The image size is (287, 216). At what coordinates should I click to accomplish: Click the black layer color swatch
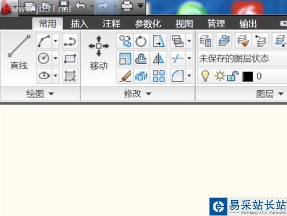click(x=248, y=76)
